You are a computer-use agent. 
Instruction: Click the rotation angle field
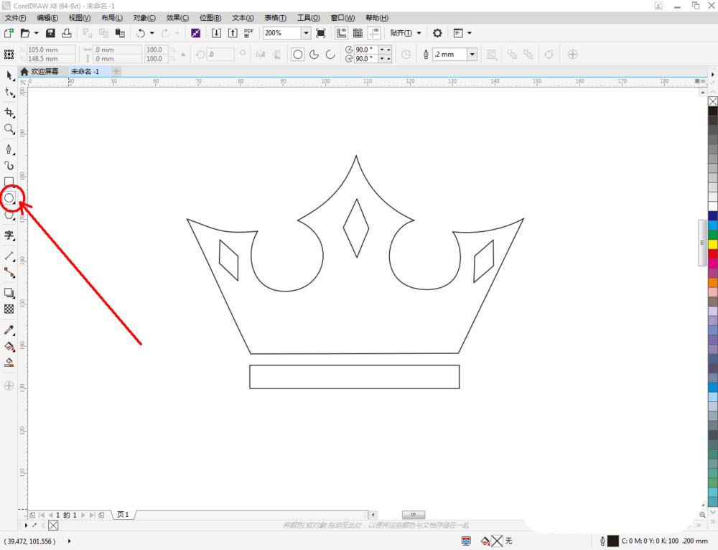click(x=220, y=55)
